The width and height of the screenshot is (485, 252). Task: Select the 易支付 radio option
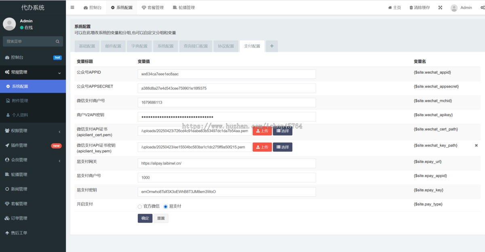(x=165, y=206)
